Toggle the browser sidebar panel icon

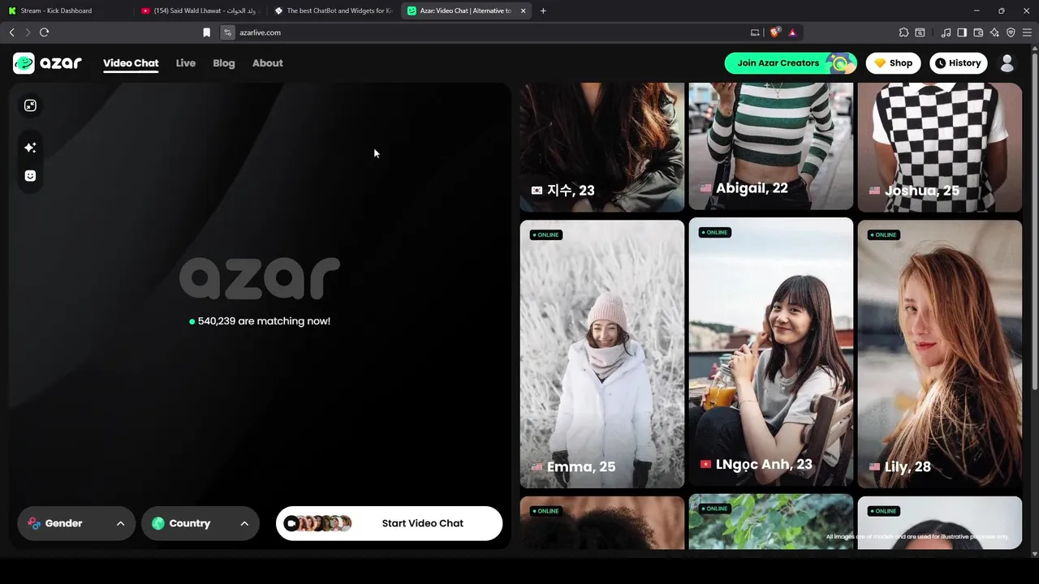pyautogui.click(x=962, y=32)
